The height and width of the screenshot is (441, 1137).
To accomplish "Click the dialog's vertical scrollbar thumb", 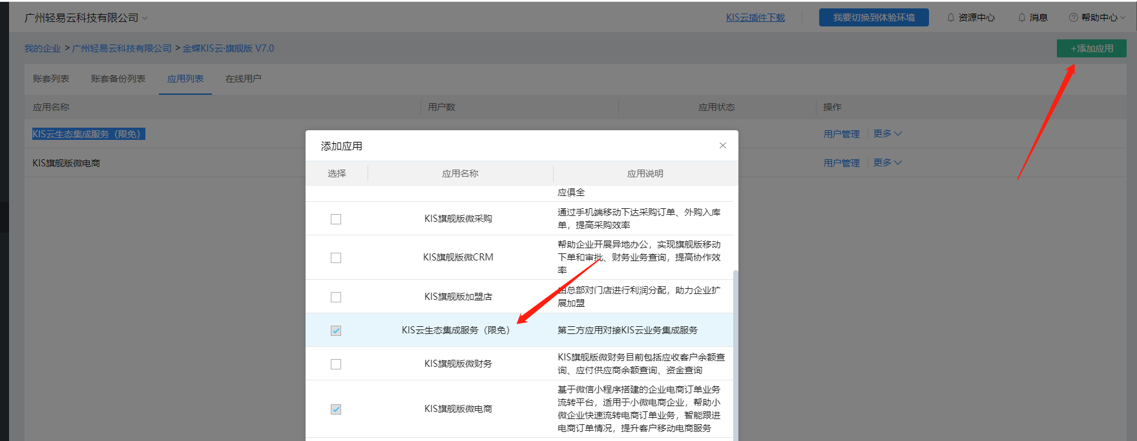I will coord(736,355).
